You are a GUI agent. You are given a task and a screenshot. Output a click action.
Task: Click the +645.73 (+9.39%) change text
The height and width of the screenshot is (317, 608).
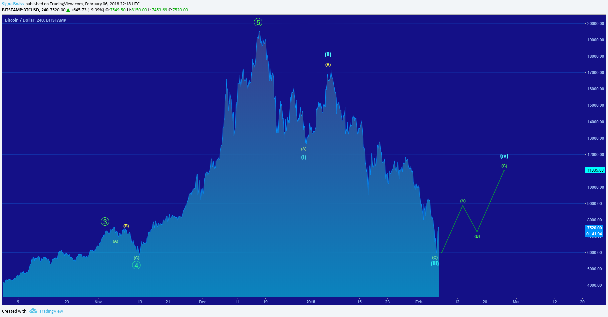pyautogui.click(x=87, y=10)
